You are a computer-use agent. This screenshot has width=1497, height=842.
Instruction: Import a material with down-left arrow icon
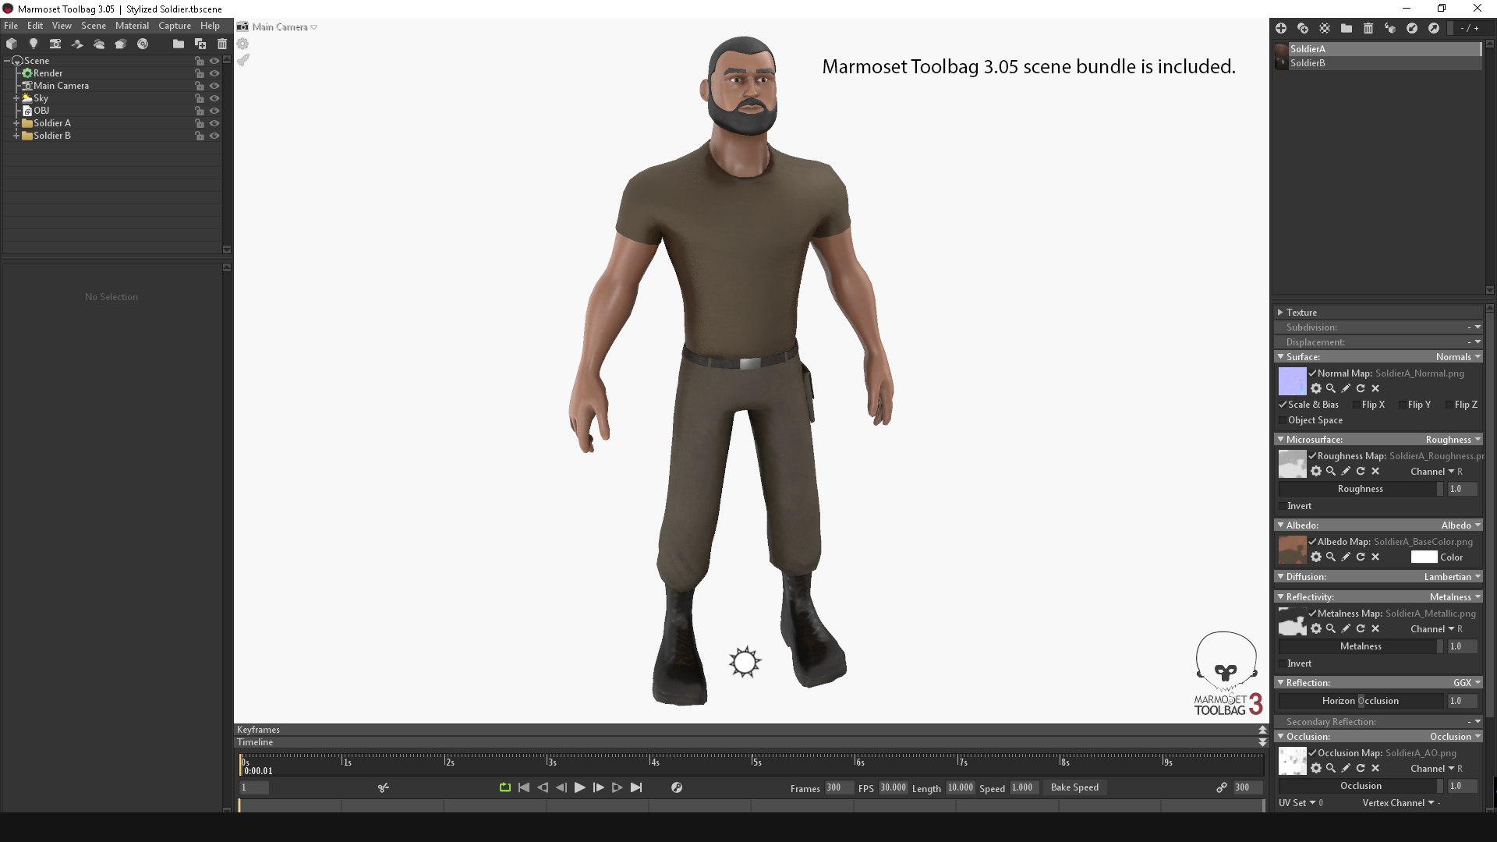tap(1412, 28)
